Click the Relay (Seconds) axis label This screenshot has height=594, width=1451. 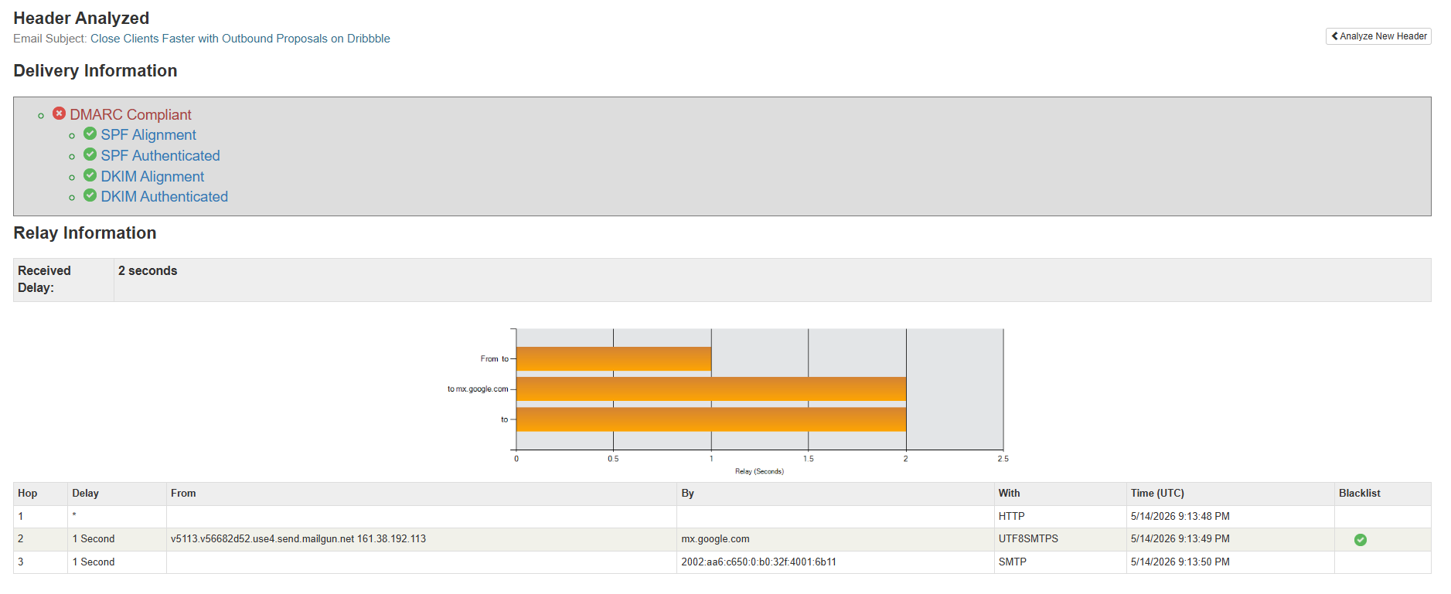(759, 471)
